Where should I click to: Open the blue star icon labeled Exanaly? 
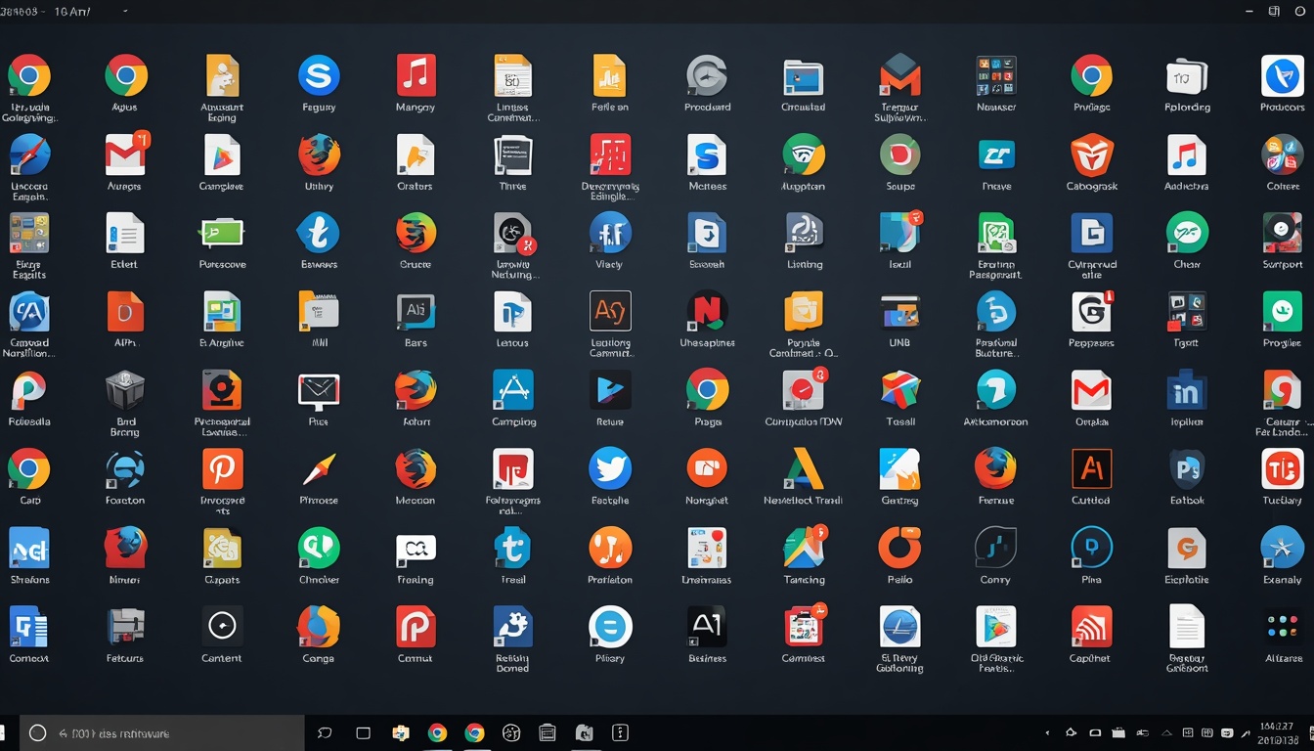click(1283, 549)
